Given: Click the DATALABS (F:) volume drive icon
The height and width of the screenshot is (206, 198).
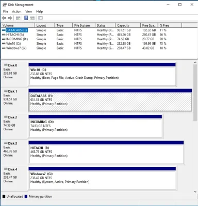Looking at the screenshot, I should 4,30.
